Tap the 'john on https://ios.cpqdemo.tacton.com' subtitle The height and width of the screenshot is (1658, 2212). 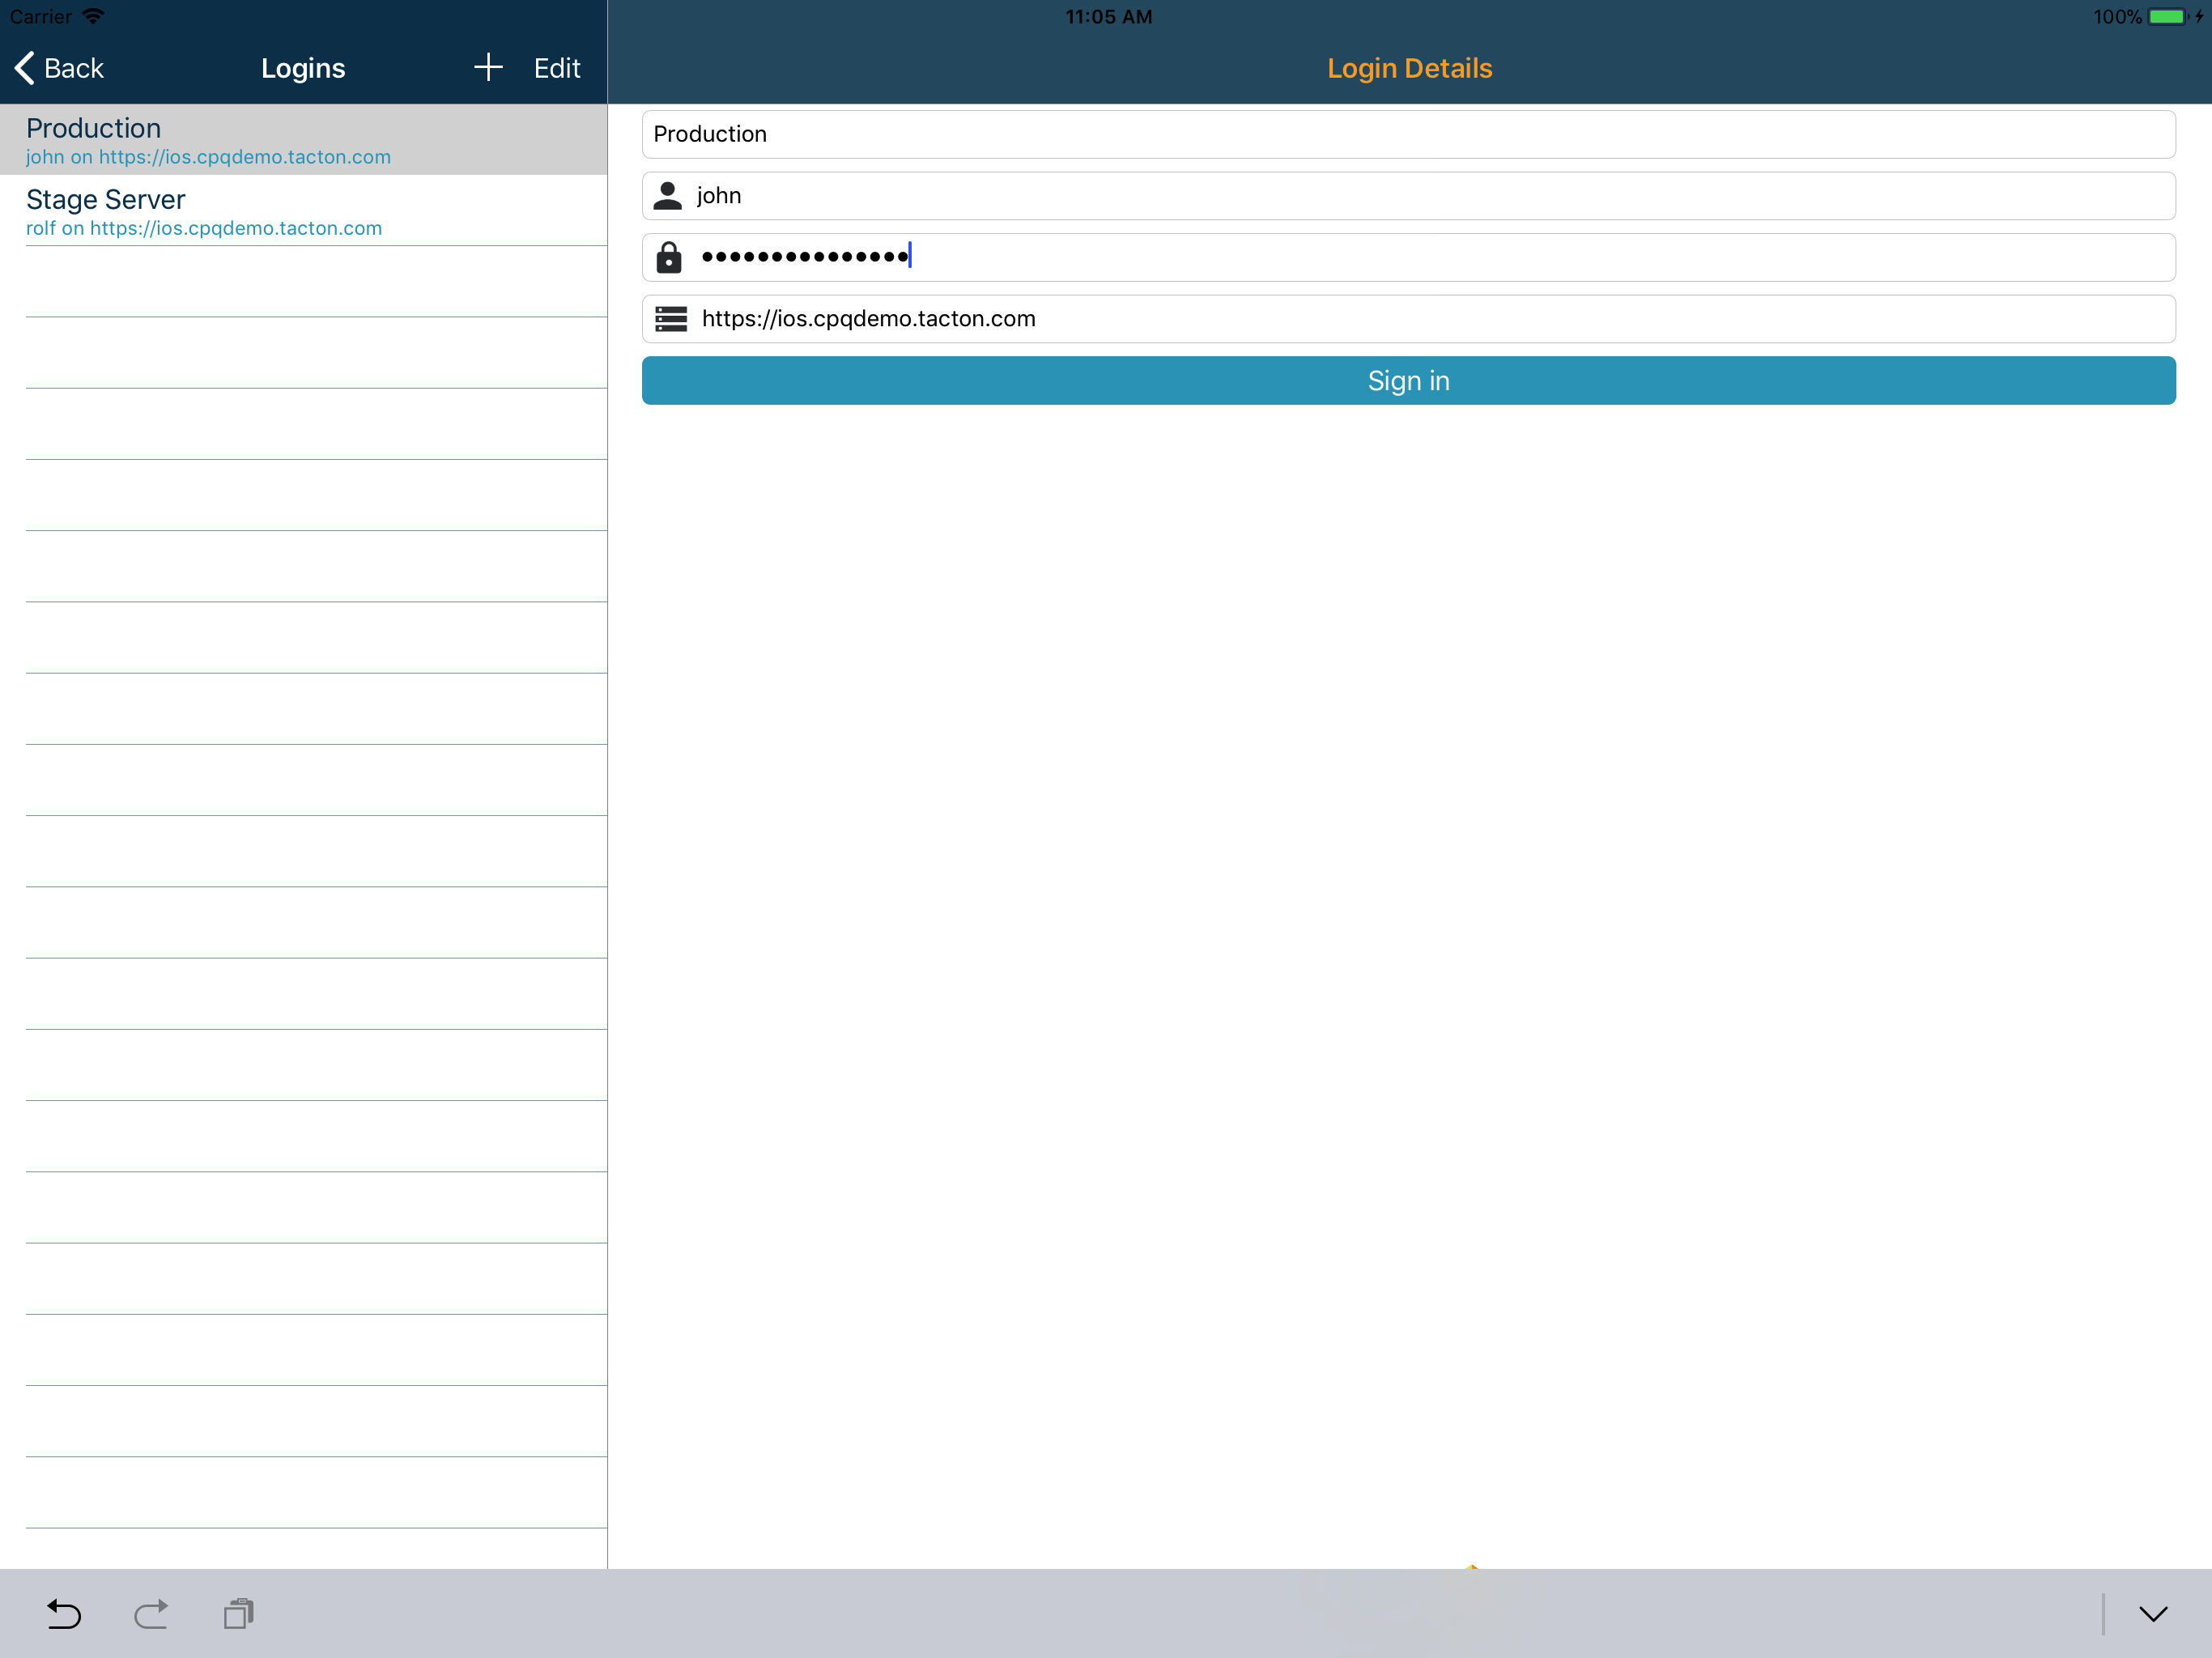point(208,157)
